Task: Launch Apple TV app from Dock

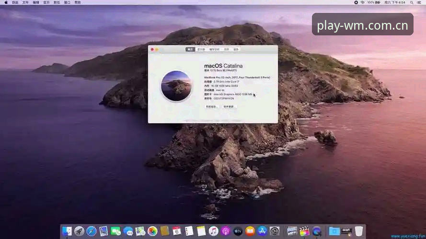Action: [x=238, y=231]
